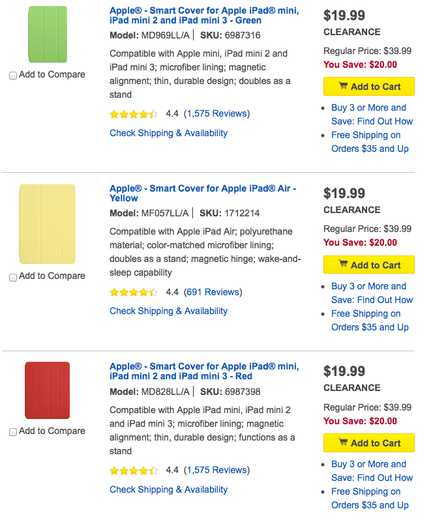Image resolution: width=431 pixels, height=522 pixels.
Task: Click the green Smart Cover product image
Action: 48,35
